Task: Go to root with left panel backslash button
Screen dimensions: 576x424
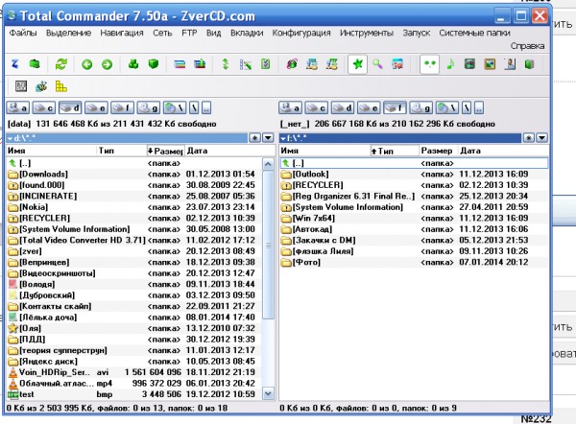Action: (194, 108)
